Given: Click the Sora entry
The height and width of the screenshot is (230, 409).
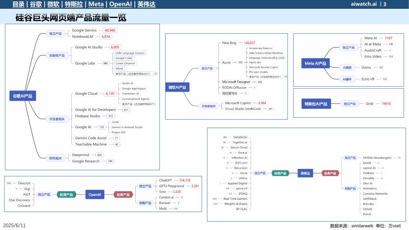Looking at the screenshot, I should [162, 192].
